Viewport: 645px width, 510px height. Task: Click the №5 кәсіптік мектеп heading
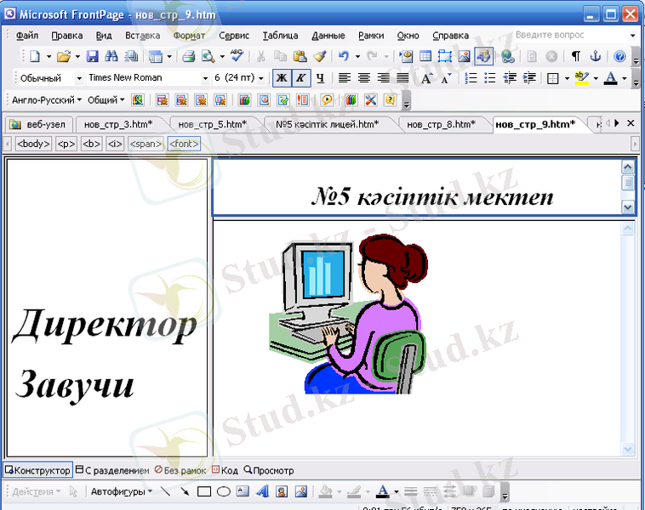tap(432, 196)
